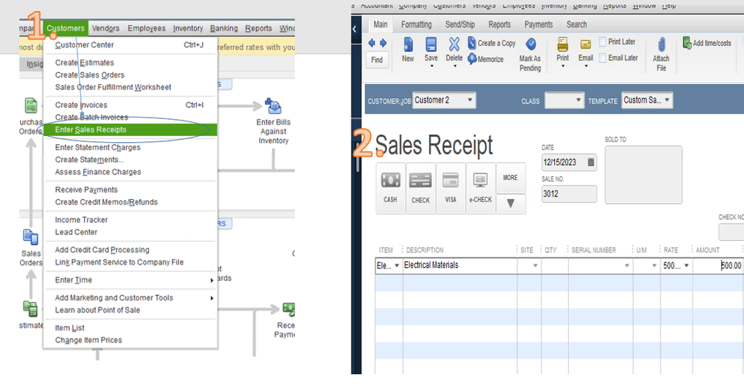Click the Print icon in the toolbar
Image resolution: width=744 pixels, height=386 pixels.
coord(563,45)
